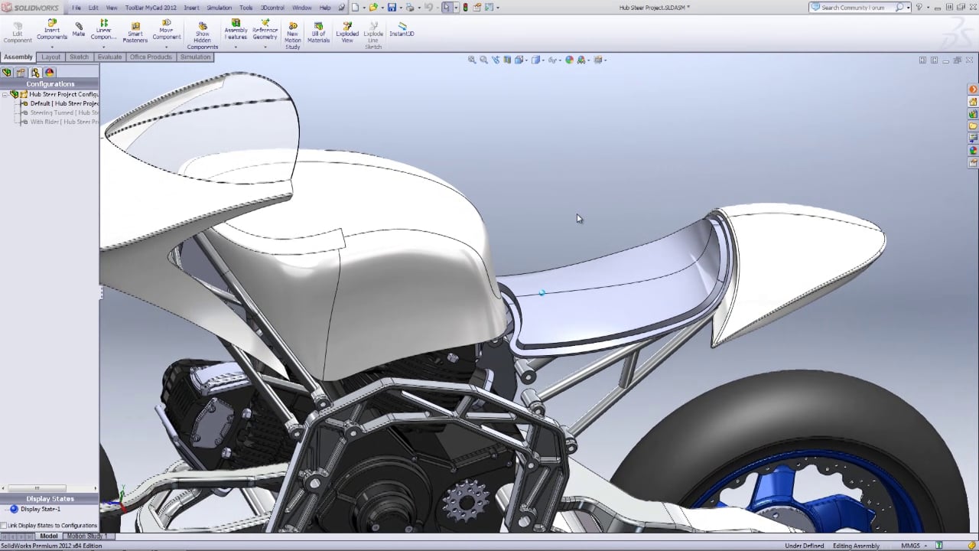Save the document with Save icon

click(392, 8)
